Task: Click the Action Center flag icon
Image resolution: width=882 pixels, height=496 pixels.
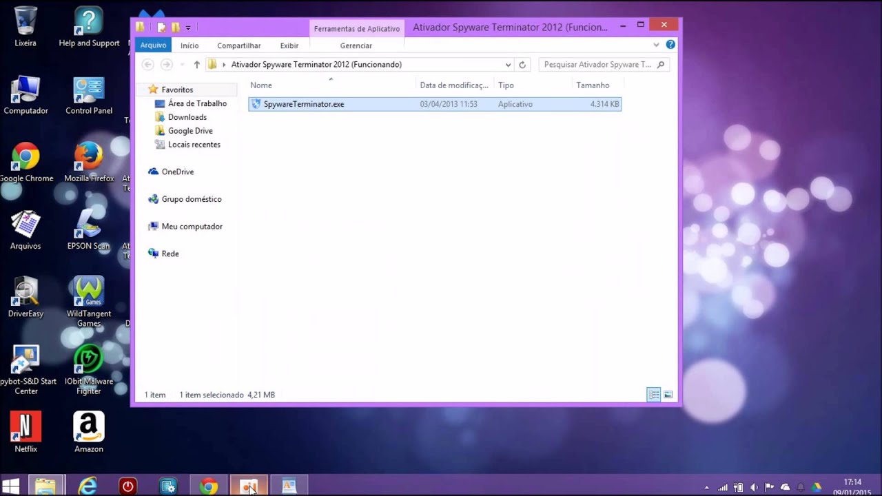Action: pyautogui.click(x=770, y=487)
